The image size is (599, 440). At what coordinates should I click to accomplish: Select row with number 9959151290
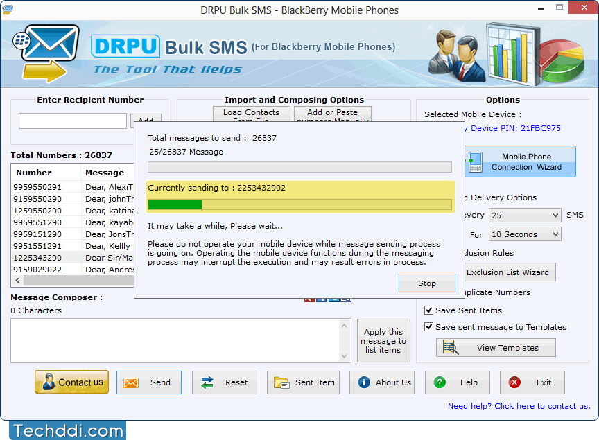click(73, 234)
